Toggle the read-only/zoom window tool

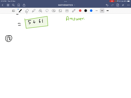point(13,11)
